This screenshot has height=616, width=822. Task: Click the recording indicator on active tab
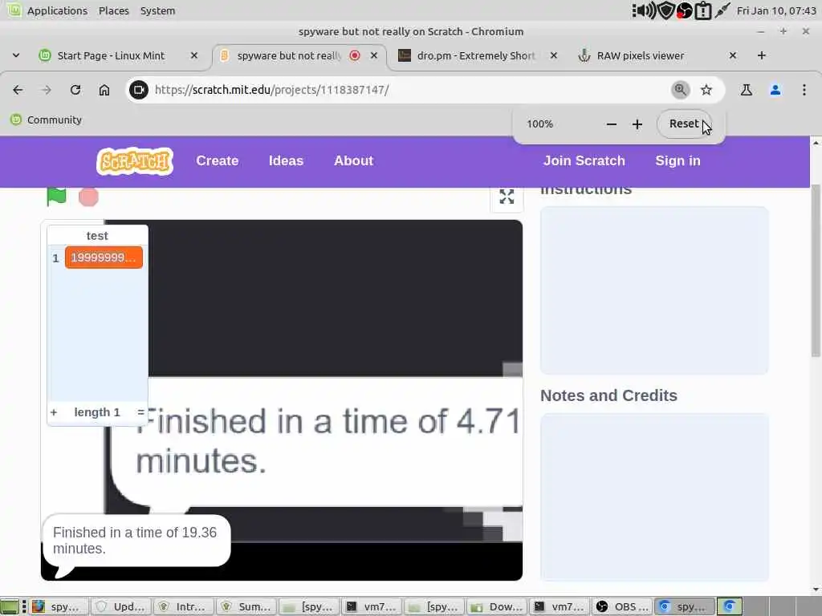point(355,55)
